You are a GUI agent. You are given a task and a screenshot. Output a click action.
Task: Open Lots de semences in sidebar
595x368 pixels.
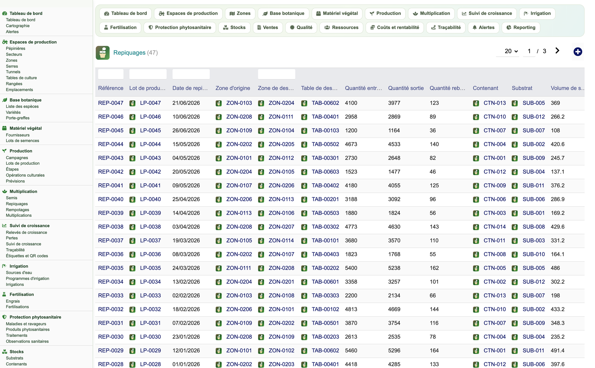(22, 141)
